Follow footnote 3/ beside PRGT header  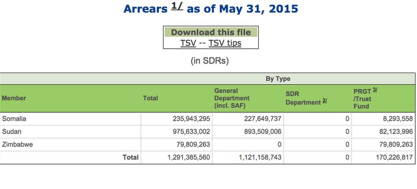pos(375,90)
